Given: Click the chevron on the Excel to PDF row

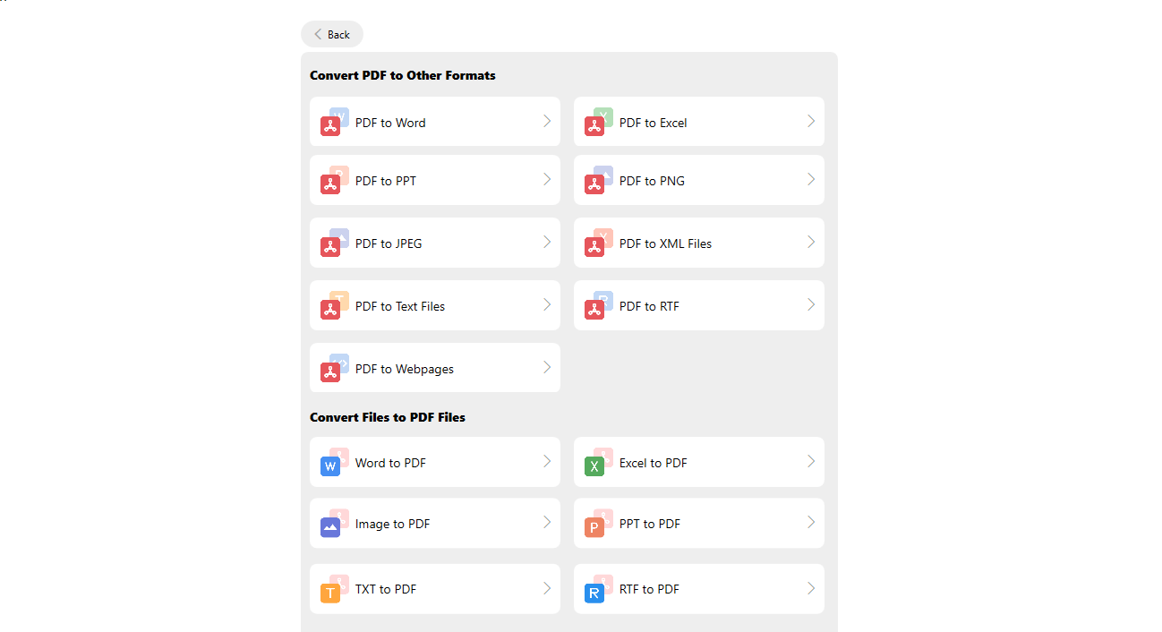Looking at the screenshot, I should tap(811, 461).
